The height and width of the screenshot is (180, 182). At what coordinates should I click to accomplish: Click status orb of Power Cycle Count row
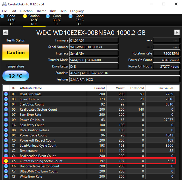pyautogui.click(x=6, y=135)
